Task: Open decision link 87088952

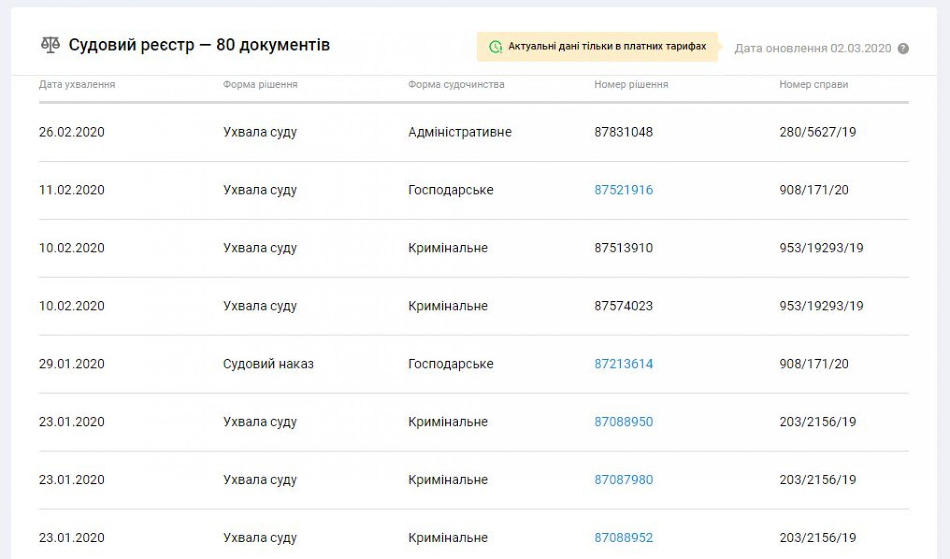Action: coord(623,538)
